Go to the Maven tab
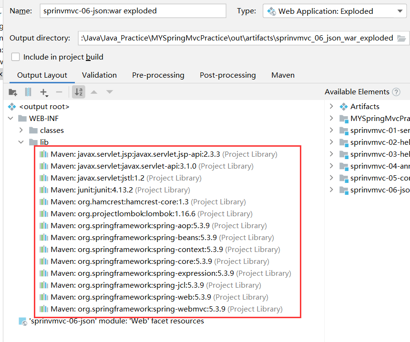Viewport: 410px width, 342px height. click(x=283, y=75)
